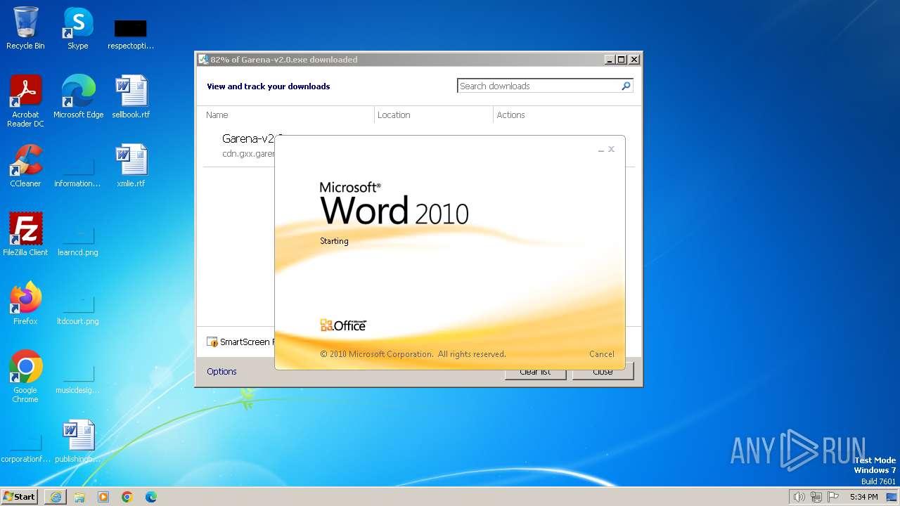Click the search magnifier in downloads
The image size is (900, 506).
(x=626, y=86)
